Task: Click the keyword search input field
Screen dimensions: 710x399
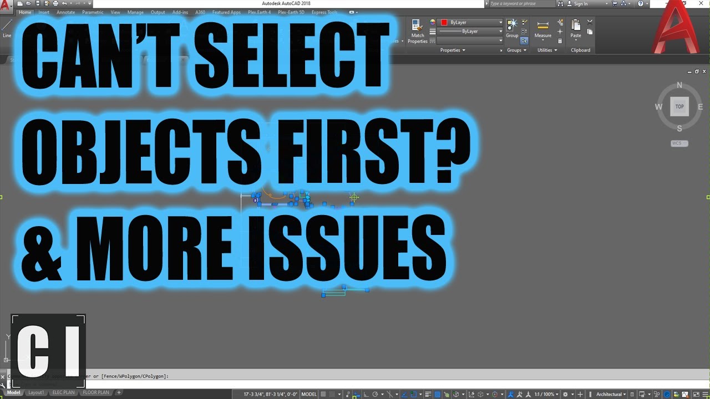Action: coord(523,3)
